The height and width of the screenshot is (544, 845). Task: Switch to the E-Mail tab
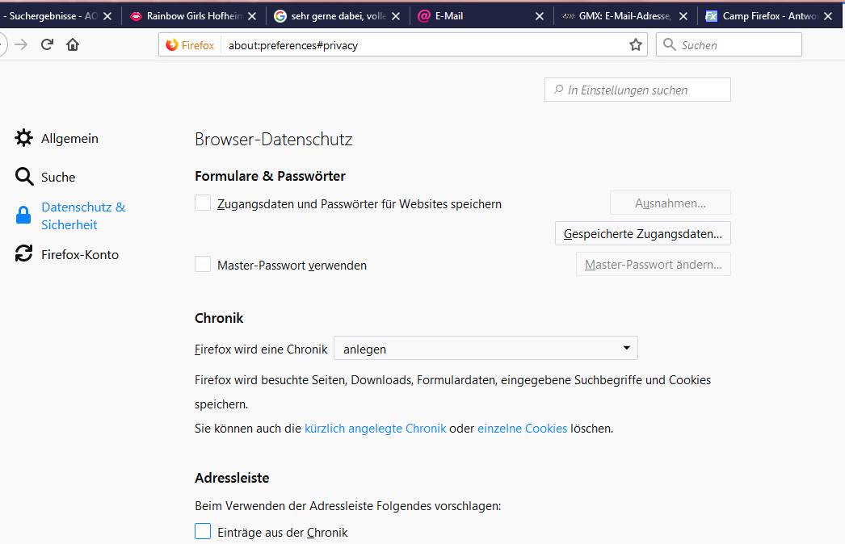tap(477, 16)
